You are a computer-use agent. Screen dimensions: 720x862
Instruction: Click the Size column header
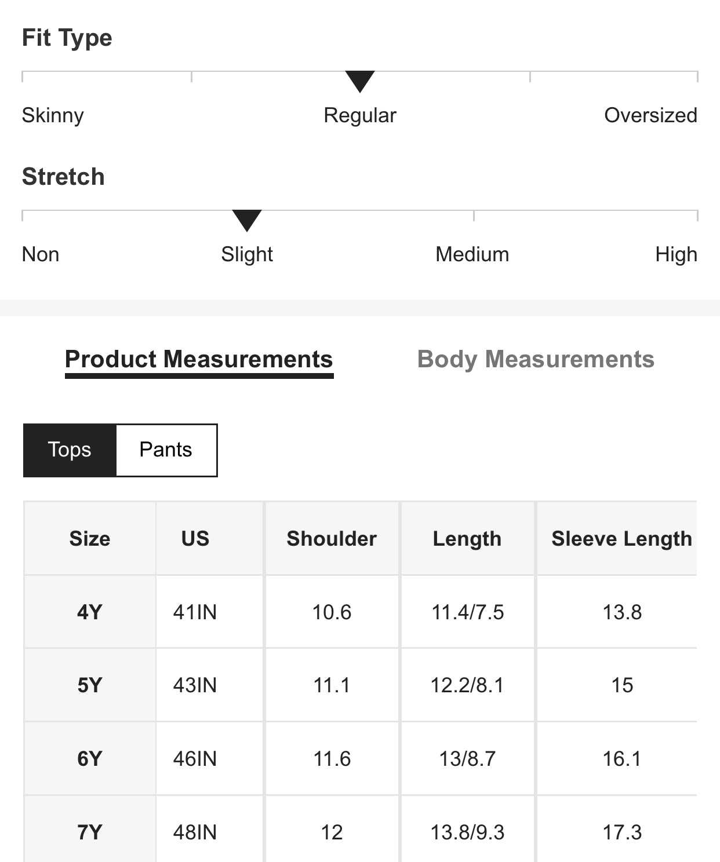click(90, 539)
